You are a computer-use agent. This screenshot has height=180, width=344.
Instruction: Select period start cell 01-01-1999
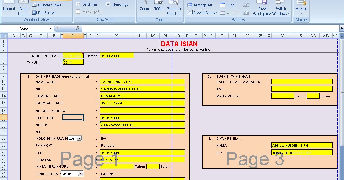pos(73,56)
